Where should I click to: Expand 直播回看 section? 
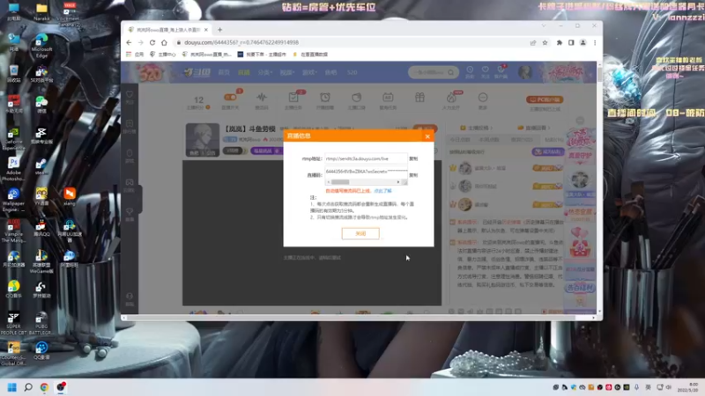(535, 128)
